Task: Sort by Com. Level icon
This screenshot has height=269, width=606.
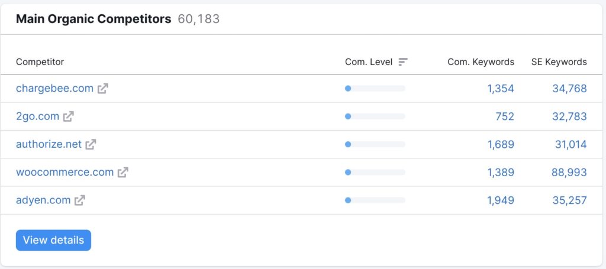Action: pos(403,61)
